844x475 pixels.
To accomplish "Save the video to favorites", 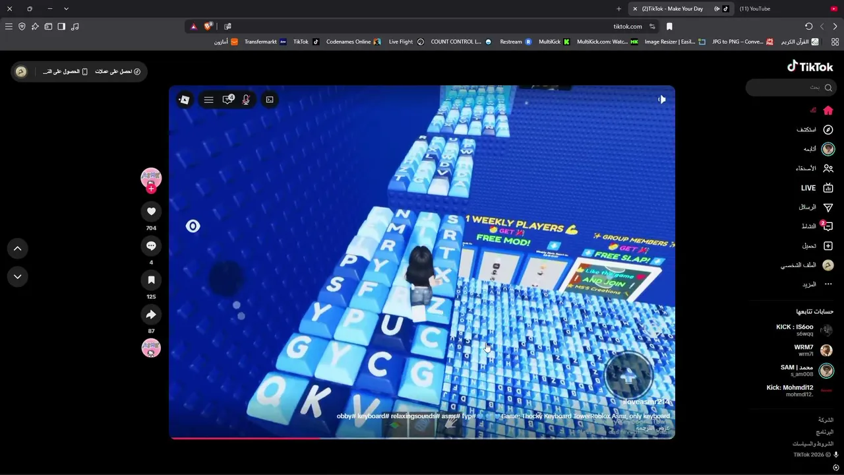I will point(151,280).
